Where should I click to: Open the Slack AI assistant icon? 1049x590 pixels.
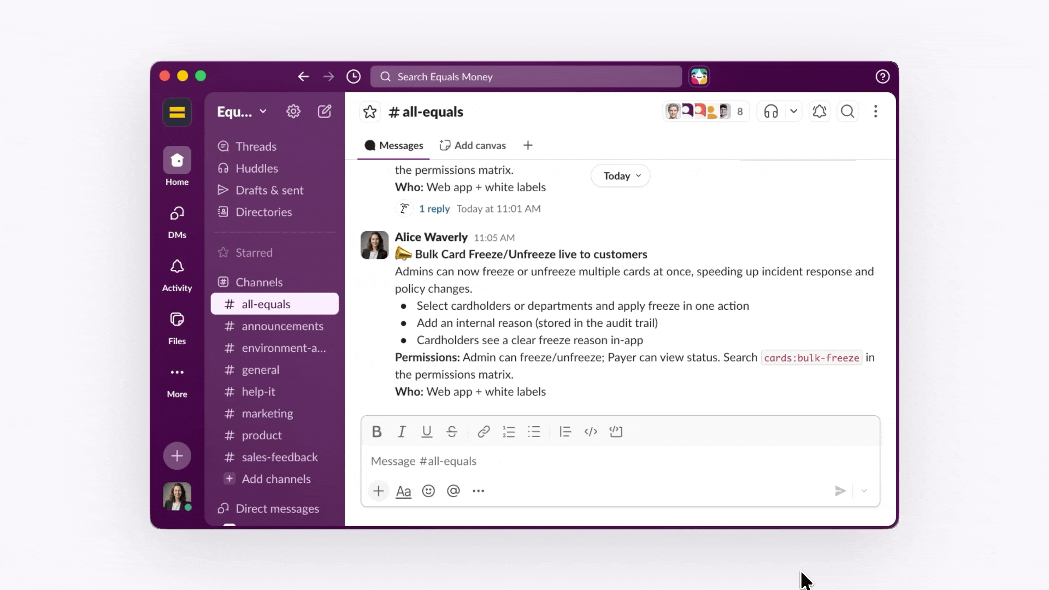coord(699,76)
